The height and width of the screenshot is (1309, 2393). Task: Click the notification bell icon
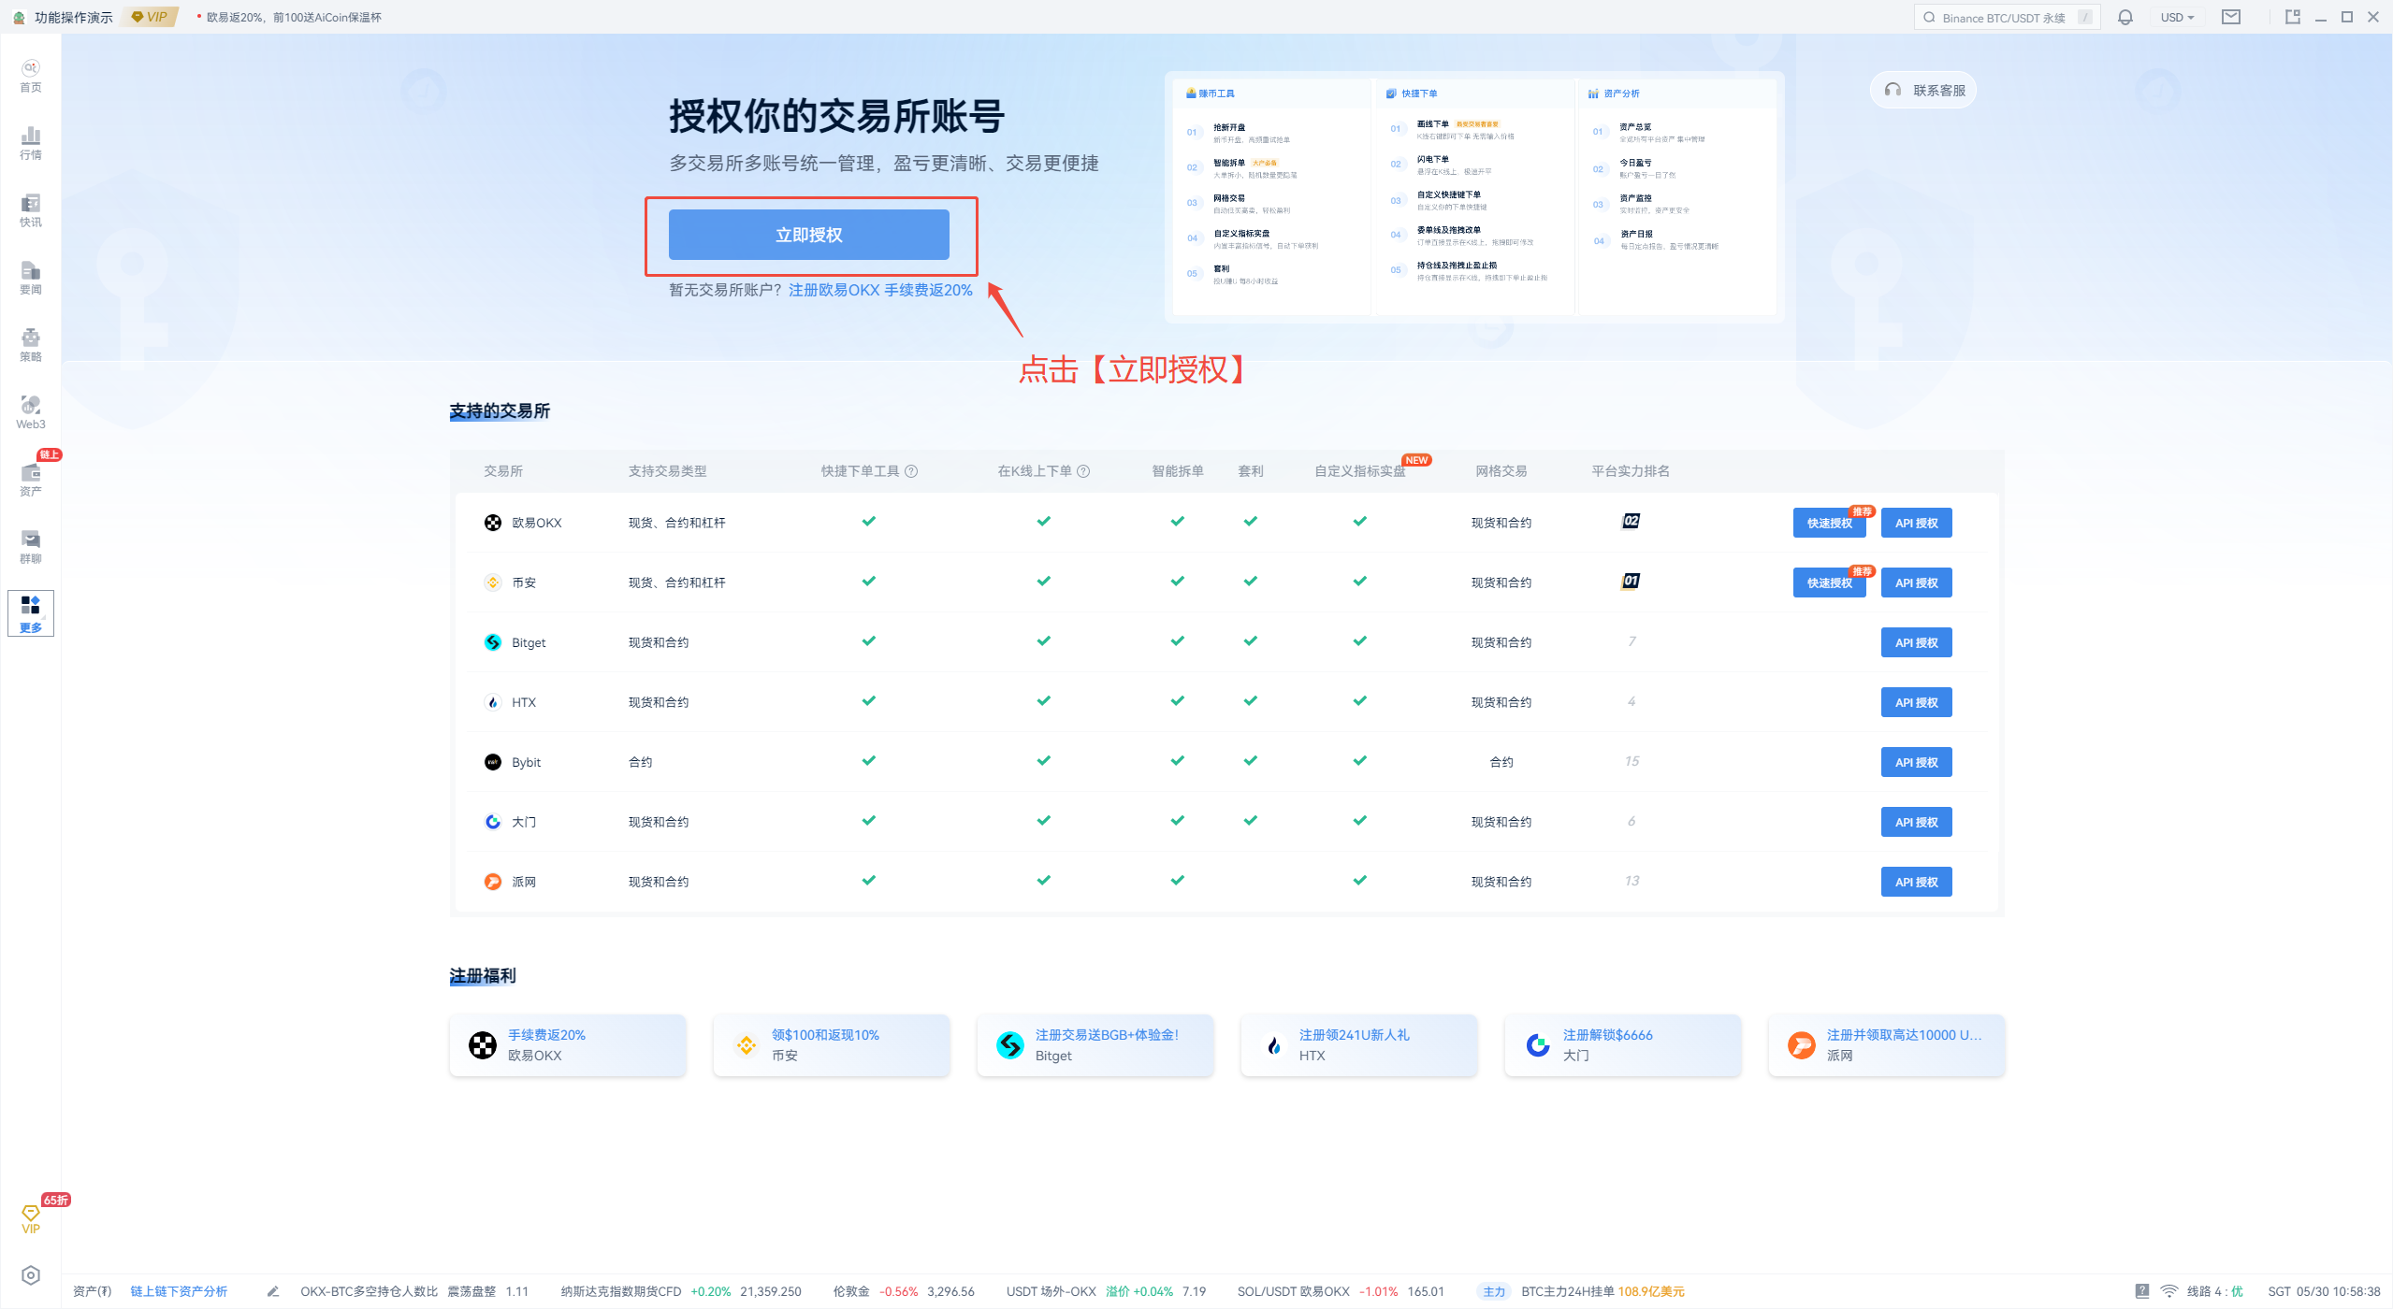point(2125,16)
